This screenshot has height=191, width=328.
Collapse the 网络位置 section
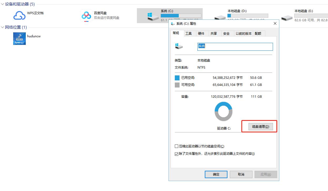[3, 27]
